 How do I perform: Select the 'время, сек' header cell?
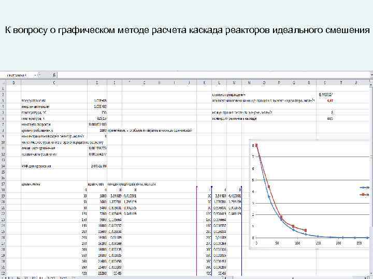point(96,184)
